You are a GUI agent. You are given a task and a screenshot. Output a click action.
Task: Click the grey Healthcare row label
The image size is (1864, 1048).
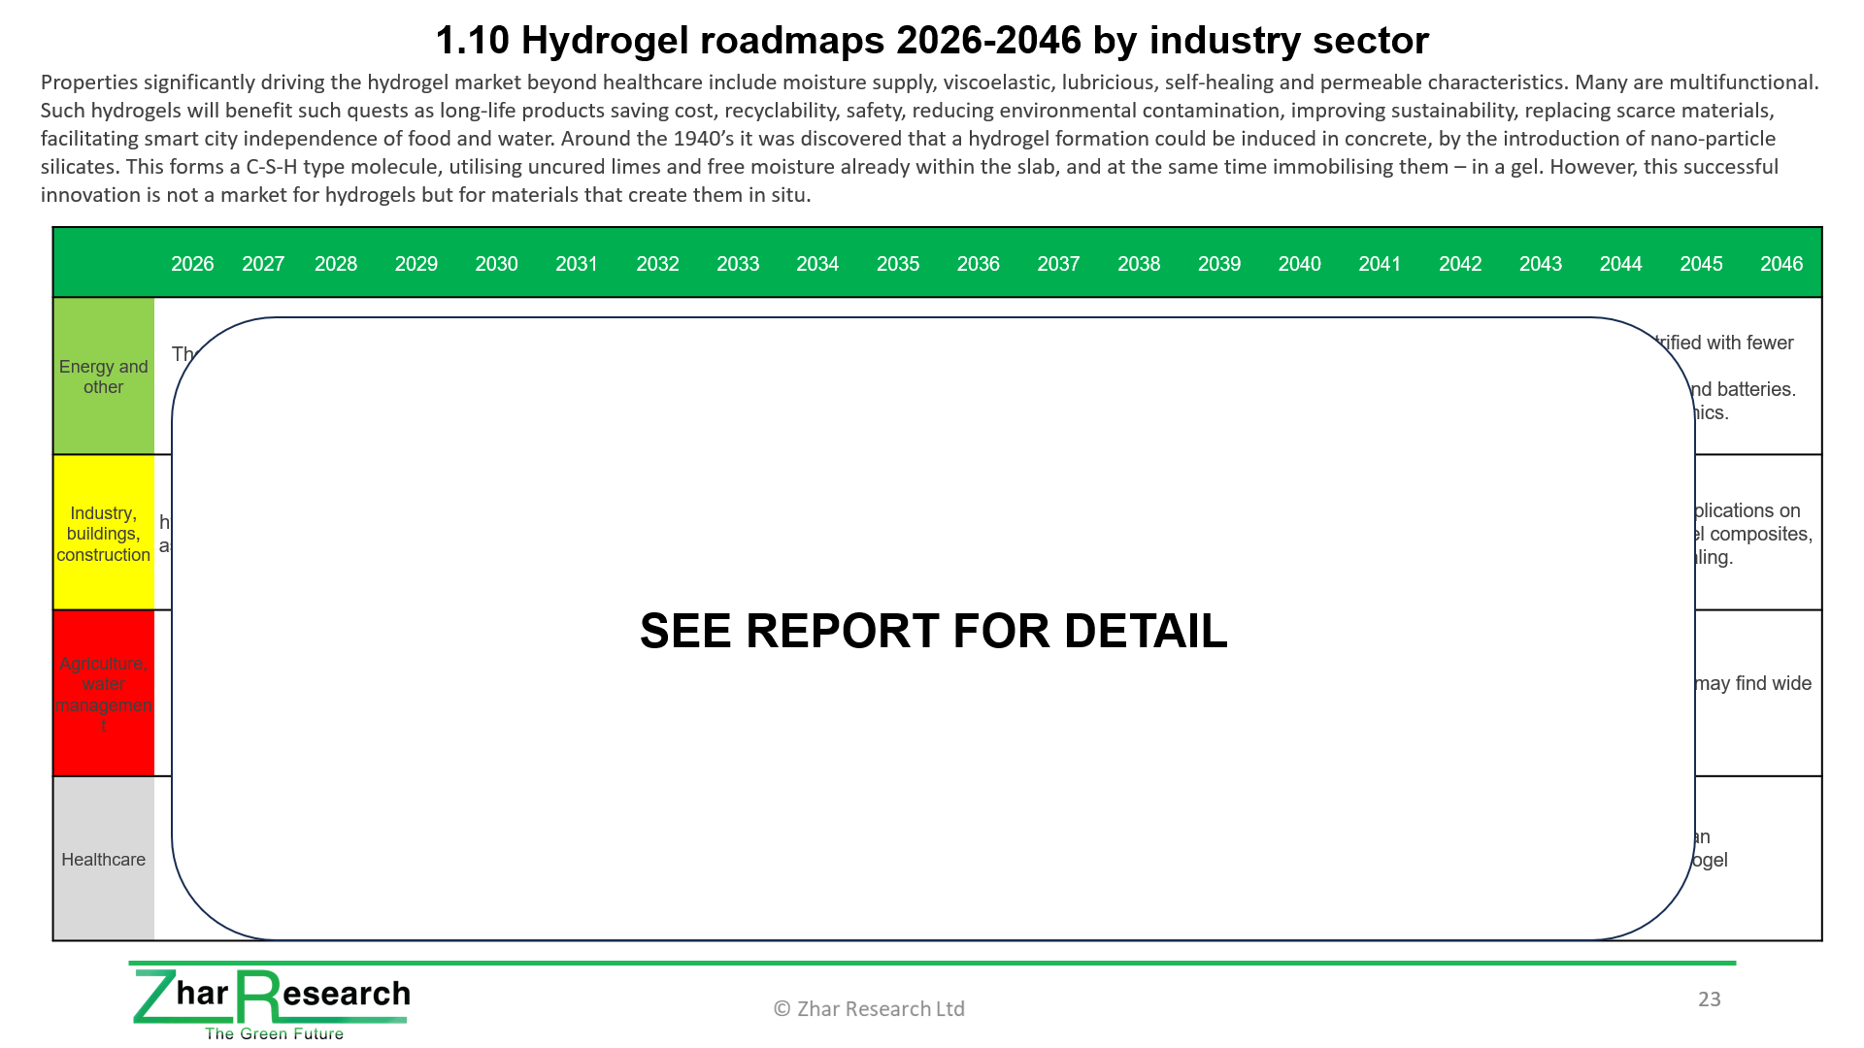[x=104, y=859]
